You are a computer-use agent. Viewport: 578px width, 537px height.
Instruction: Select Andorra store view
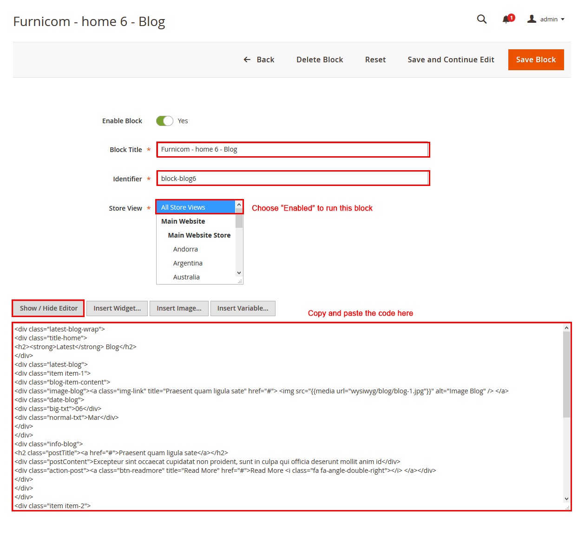click(196, 249)
